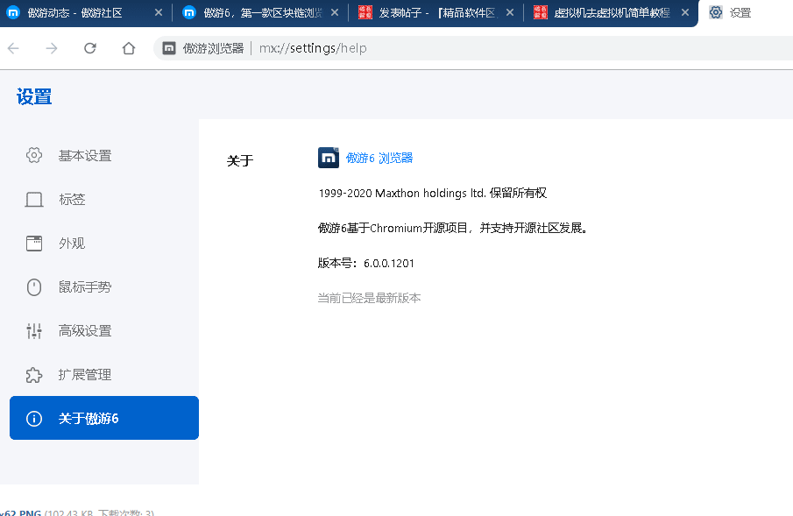The width and height of the screenshot is (793, 516).
Task: Click the Maxthon logo beside 傲游6 浏览器
Action: pos(327,158)
